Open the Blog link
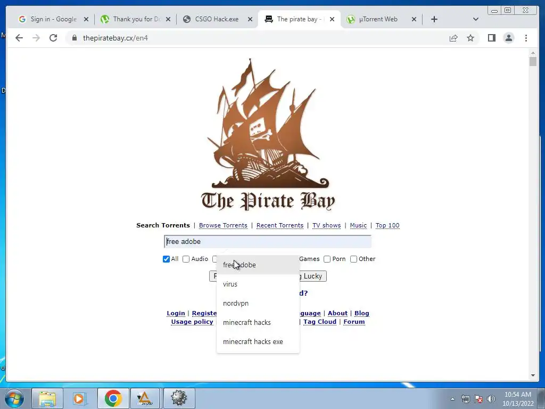The image size is (545, 409). coord(361,313)
